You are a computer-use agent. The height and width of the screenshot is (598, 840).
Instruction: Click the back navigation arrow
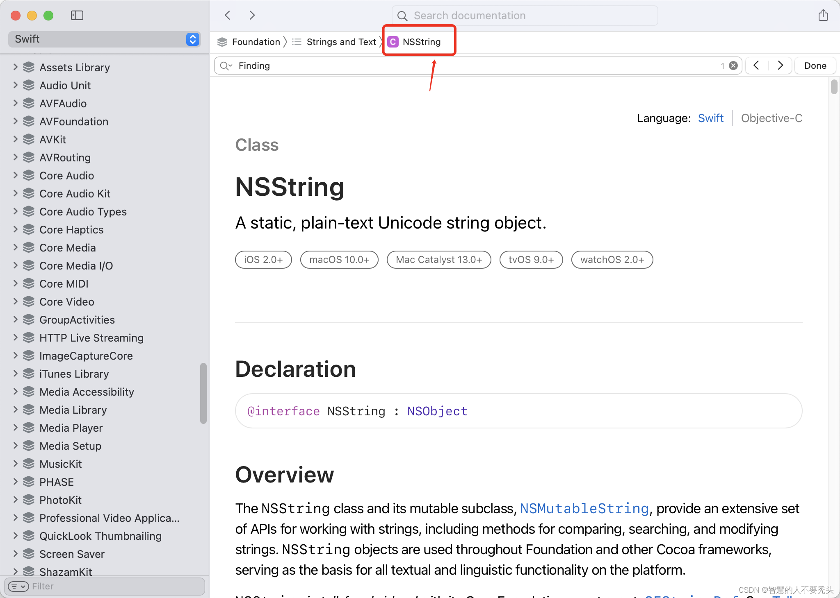click(227, 15)
